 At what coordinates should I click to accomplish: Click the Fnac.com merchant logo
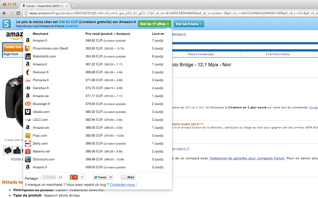[x=28, y=135]
